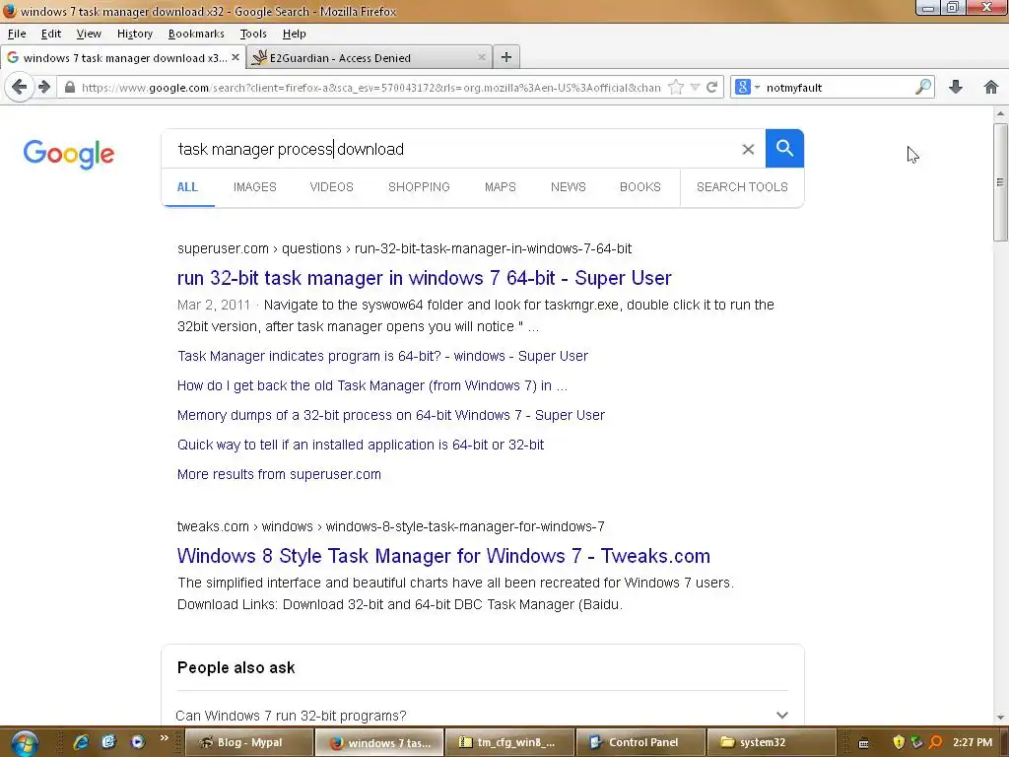
Task: Click in the Google search query field
Action: coord(450,150)
